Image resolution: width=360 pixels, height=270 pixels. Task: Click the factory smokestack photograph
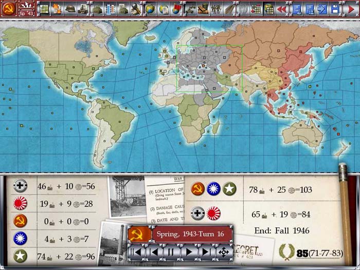(x=114, y=244)
